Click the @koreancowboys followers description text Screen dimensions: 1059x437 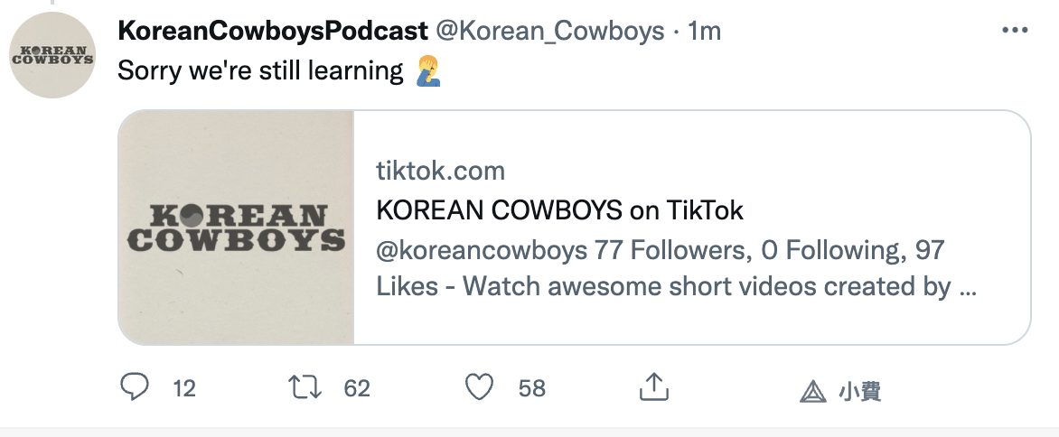[x=676, y=268]
